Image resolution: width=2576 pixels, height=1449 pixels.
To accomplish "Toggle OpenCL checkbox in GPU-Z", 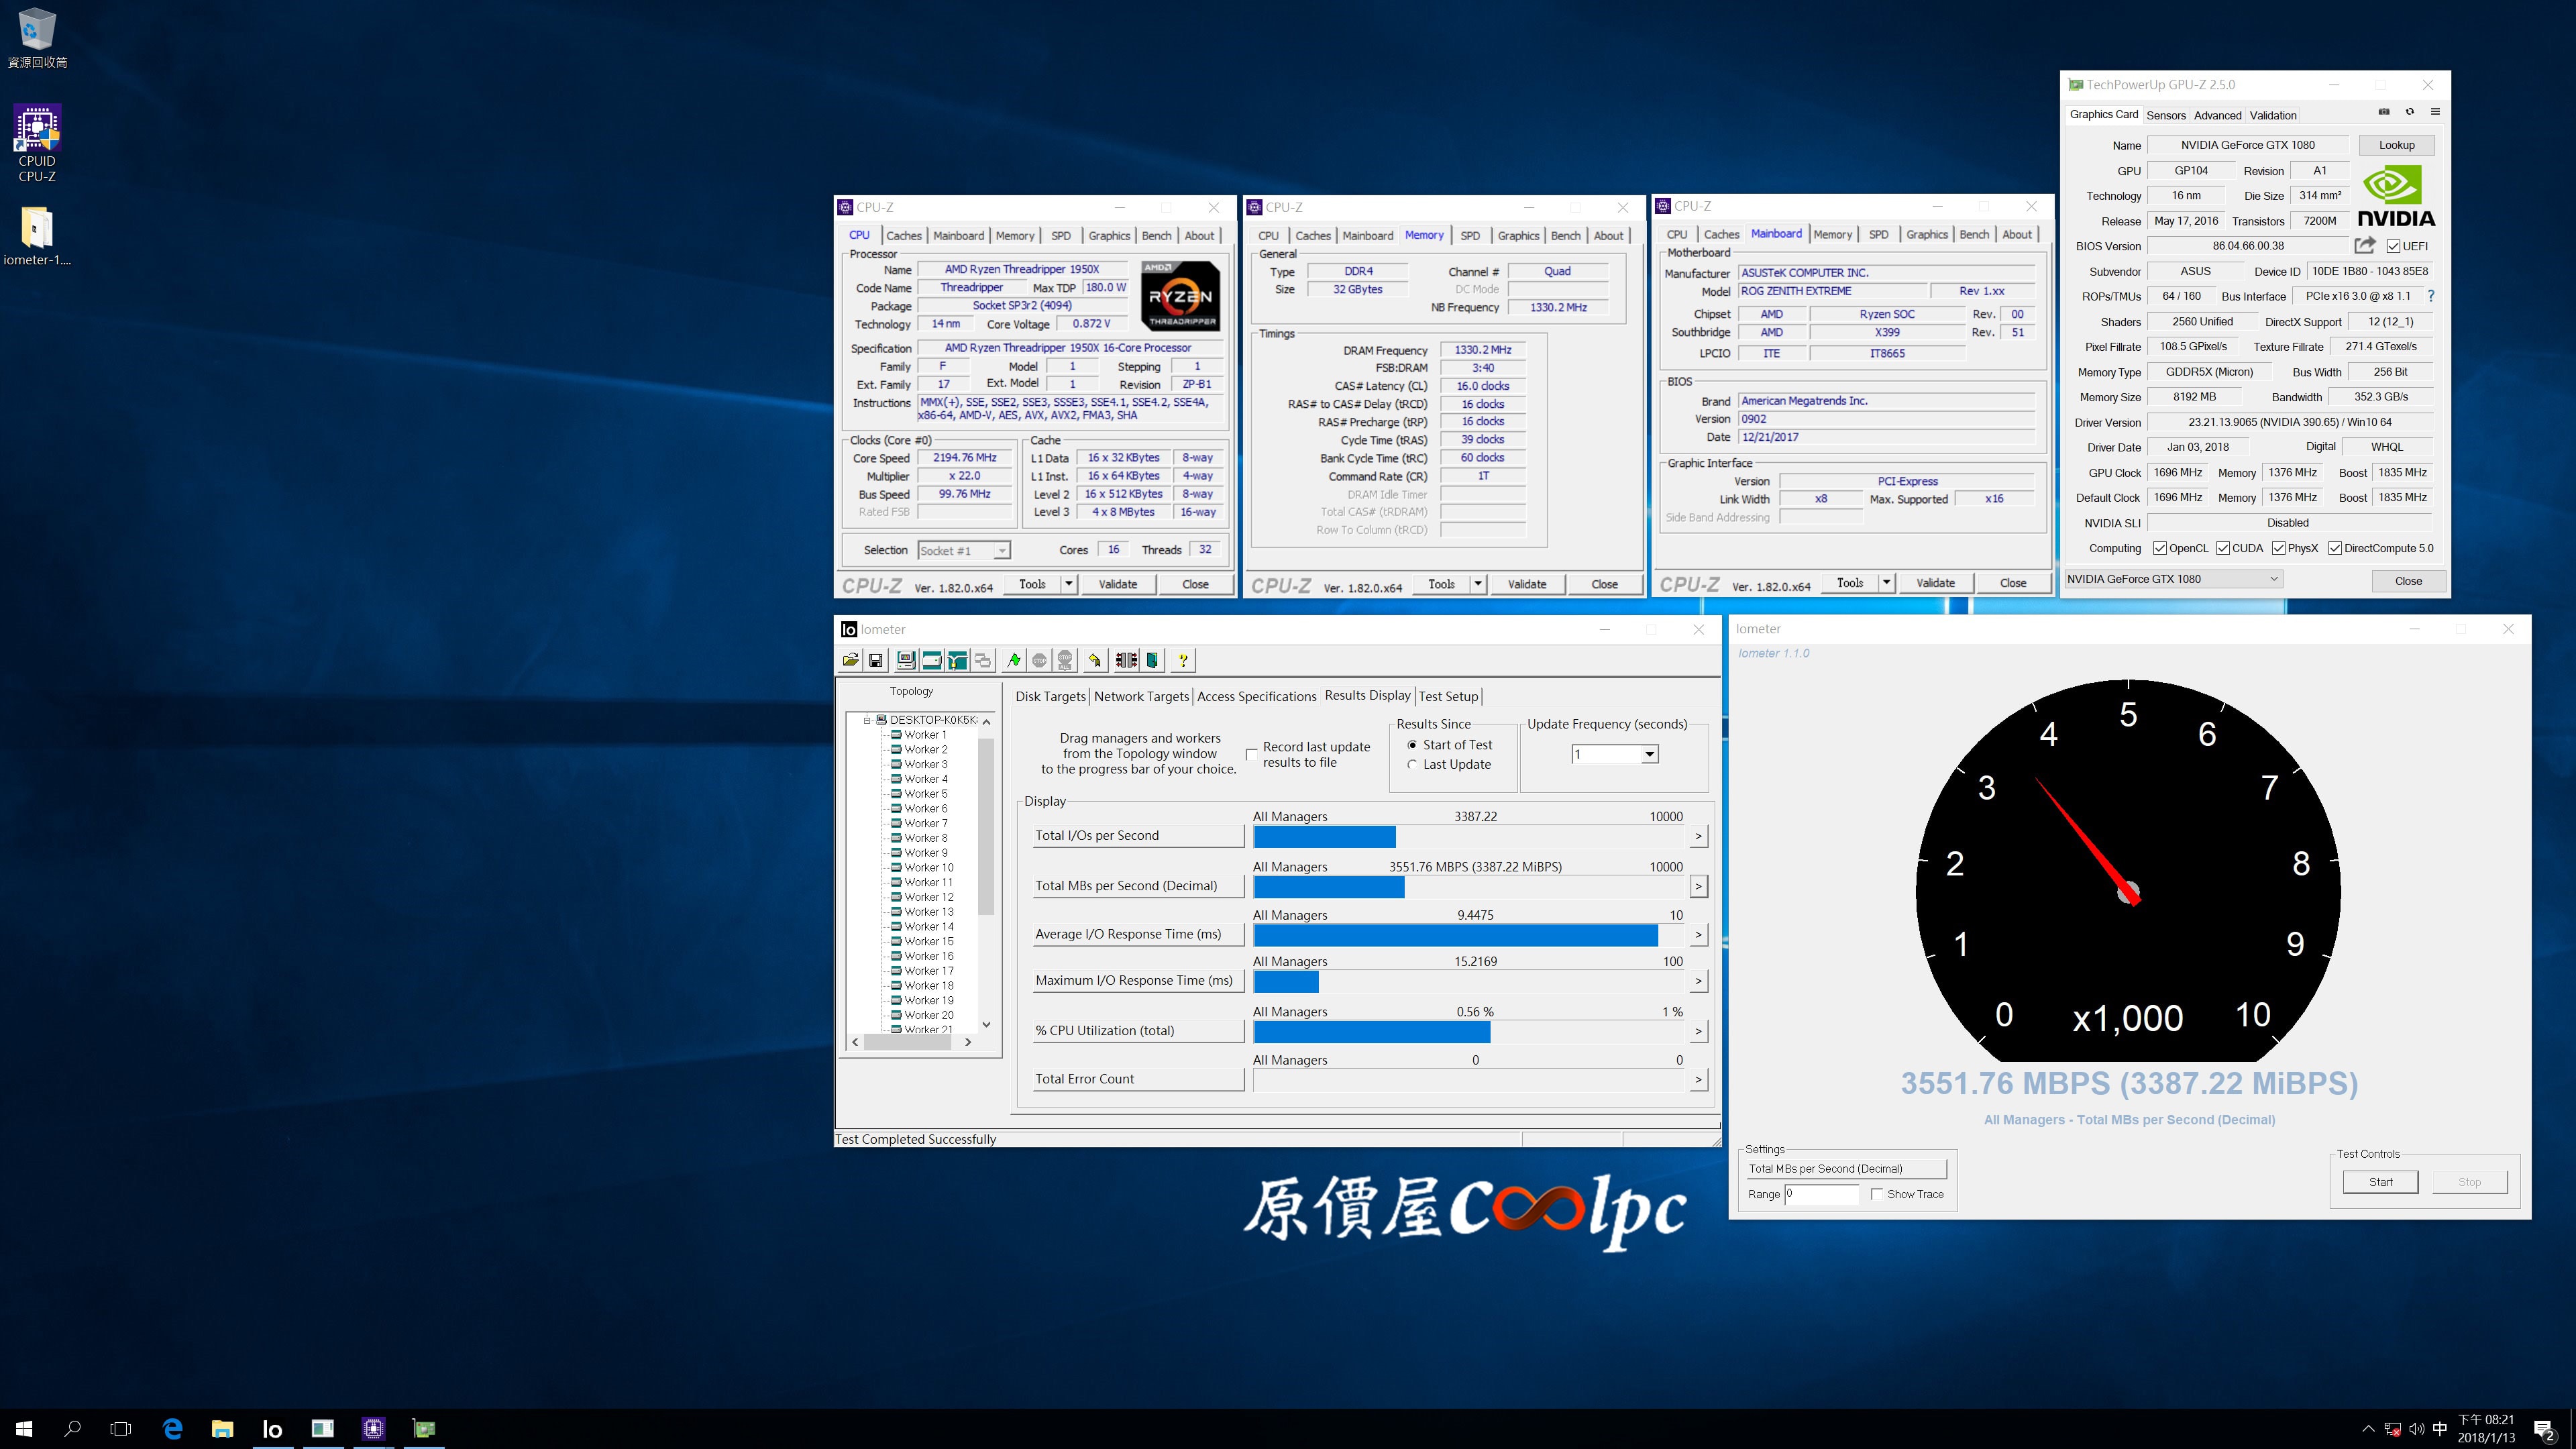I will tap(2160, 548).
